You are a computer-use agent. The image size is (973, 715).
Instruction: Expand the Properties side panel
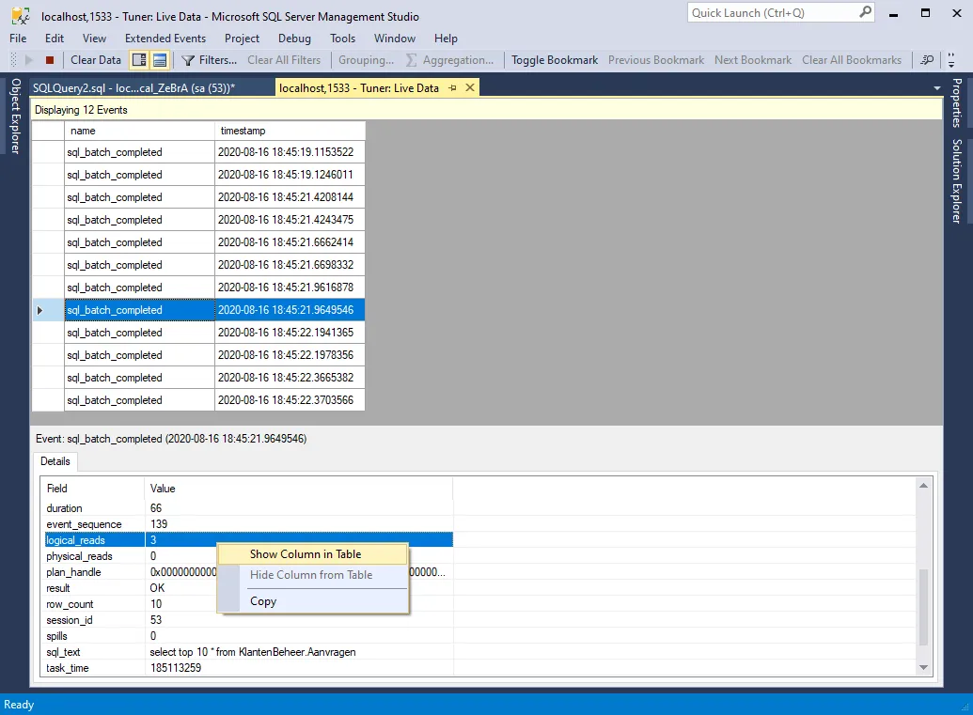pyautogui.click(x=957, y=102)
